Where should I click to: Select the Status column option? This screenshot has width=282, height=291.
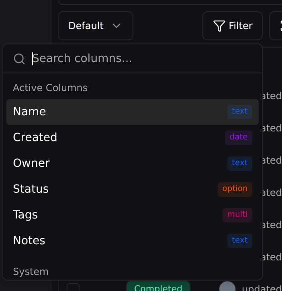click(x=133, y=189)
